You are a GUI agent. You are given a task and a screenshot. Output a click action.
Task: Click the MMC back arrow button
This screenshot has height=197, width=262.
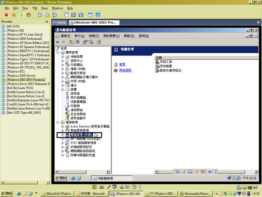(58, 42)
